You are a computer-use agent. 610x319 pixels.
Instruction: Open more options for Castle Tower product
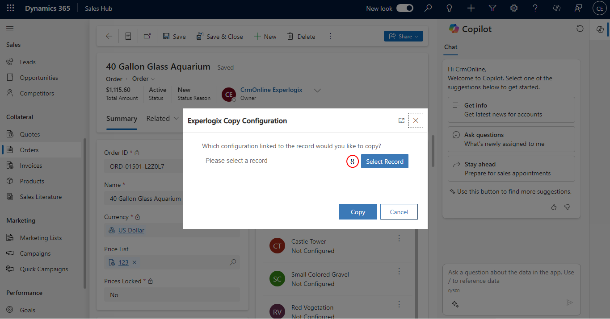(400, 238)
